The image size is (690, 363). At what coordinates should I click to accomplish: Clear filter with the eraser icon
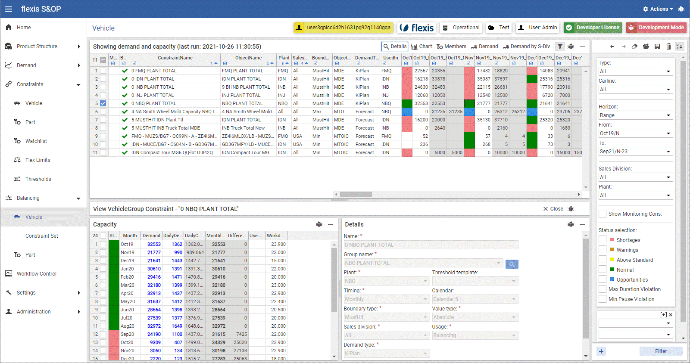pos(634,47)
